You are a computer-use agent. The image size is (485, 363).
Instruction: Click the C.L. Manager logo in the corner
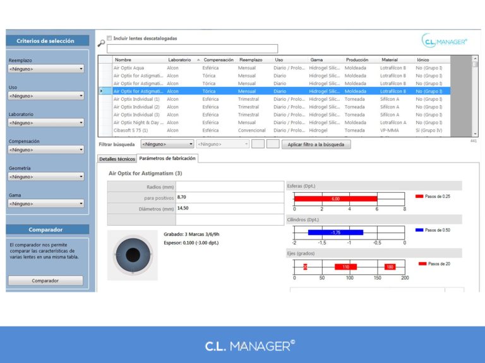click(444, 41)
